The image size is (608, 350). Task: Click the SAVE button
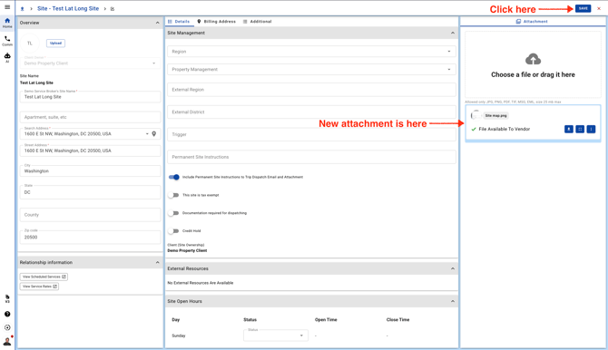583,8
